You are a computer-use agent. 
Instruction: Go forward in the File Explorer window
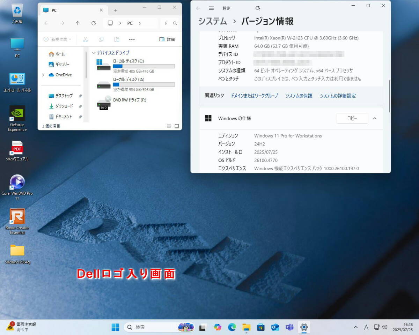[62, 23]
